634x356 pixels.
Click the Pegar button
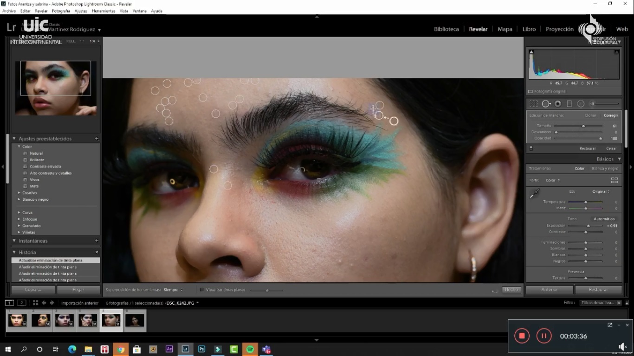coord(78,289)
